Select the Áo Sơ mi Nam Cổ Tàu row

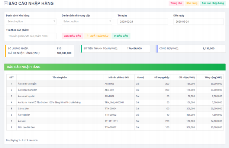115,102
